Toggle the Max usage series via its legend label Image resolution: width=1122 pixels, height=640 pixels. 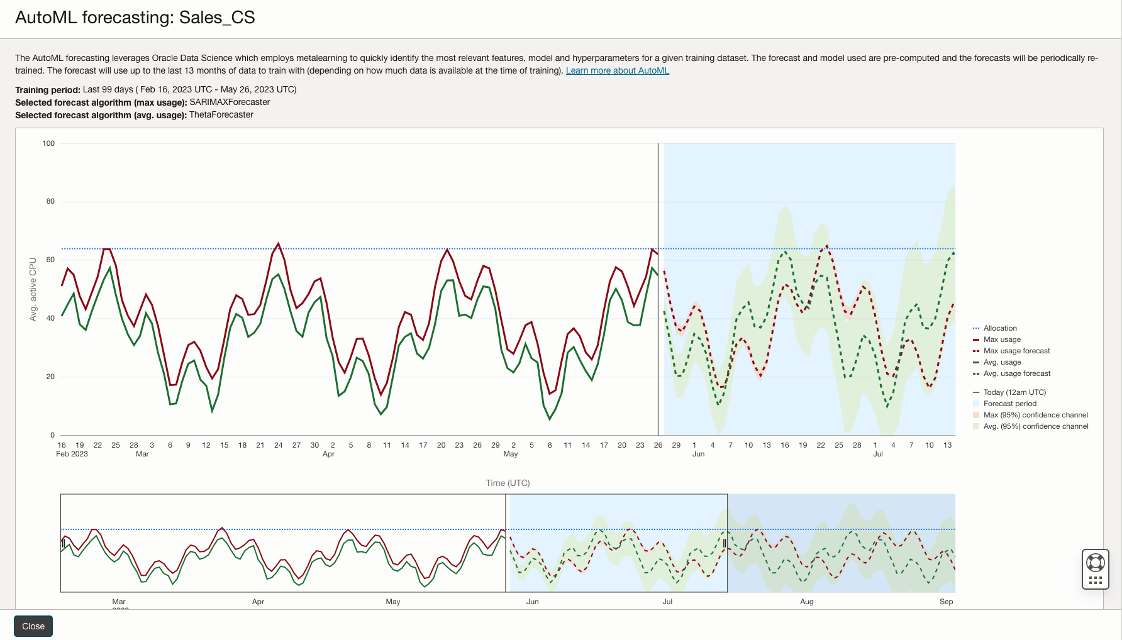[1003, 339]
